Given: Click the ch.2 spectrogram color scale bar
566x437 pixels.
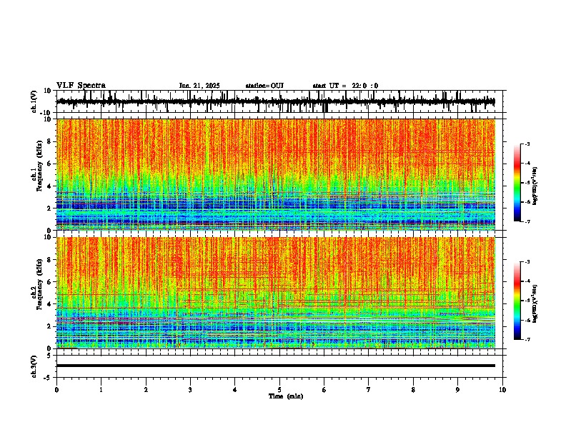Looking at the screenshot, I should pyautogui.click(x=517, y=301).
